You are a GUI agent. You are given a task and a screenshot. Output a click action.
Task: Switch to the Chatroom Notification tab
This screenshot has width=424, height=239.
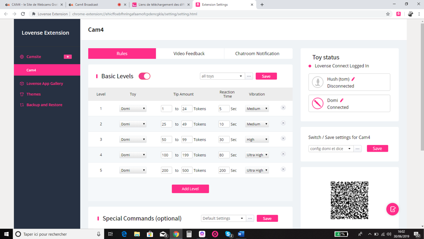tap(257, 54)
